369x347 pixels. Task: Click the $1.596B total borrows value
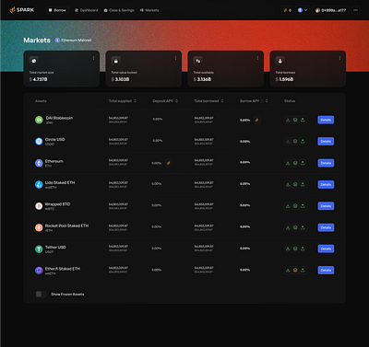[285, 79]
